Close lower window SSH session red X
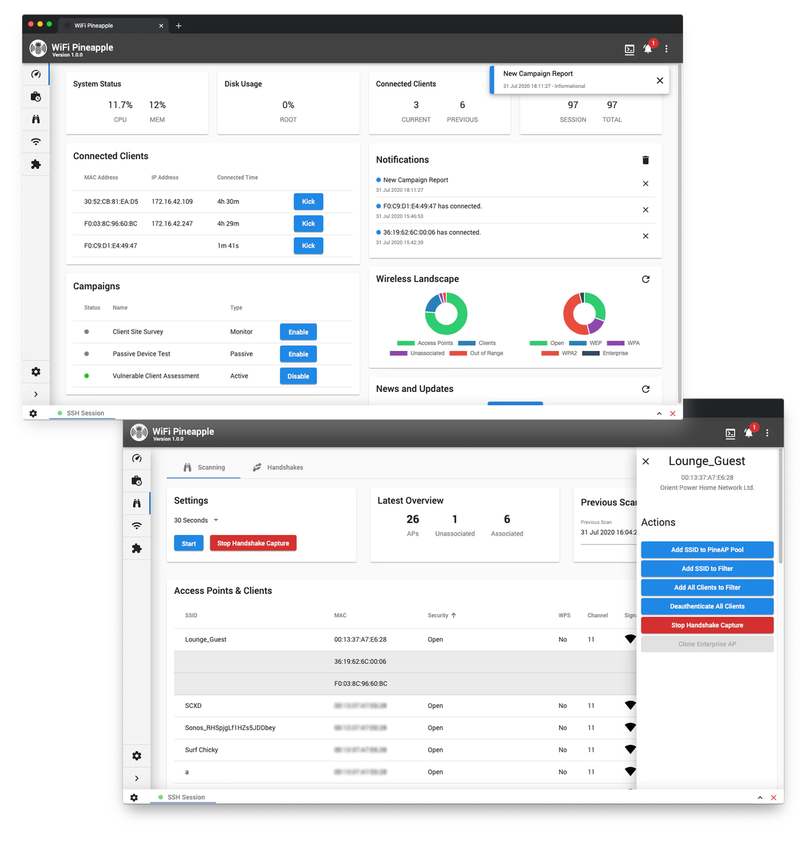Image resolution: width=806 pixels, height=851 pixels. click(773, 797)
